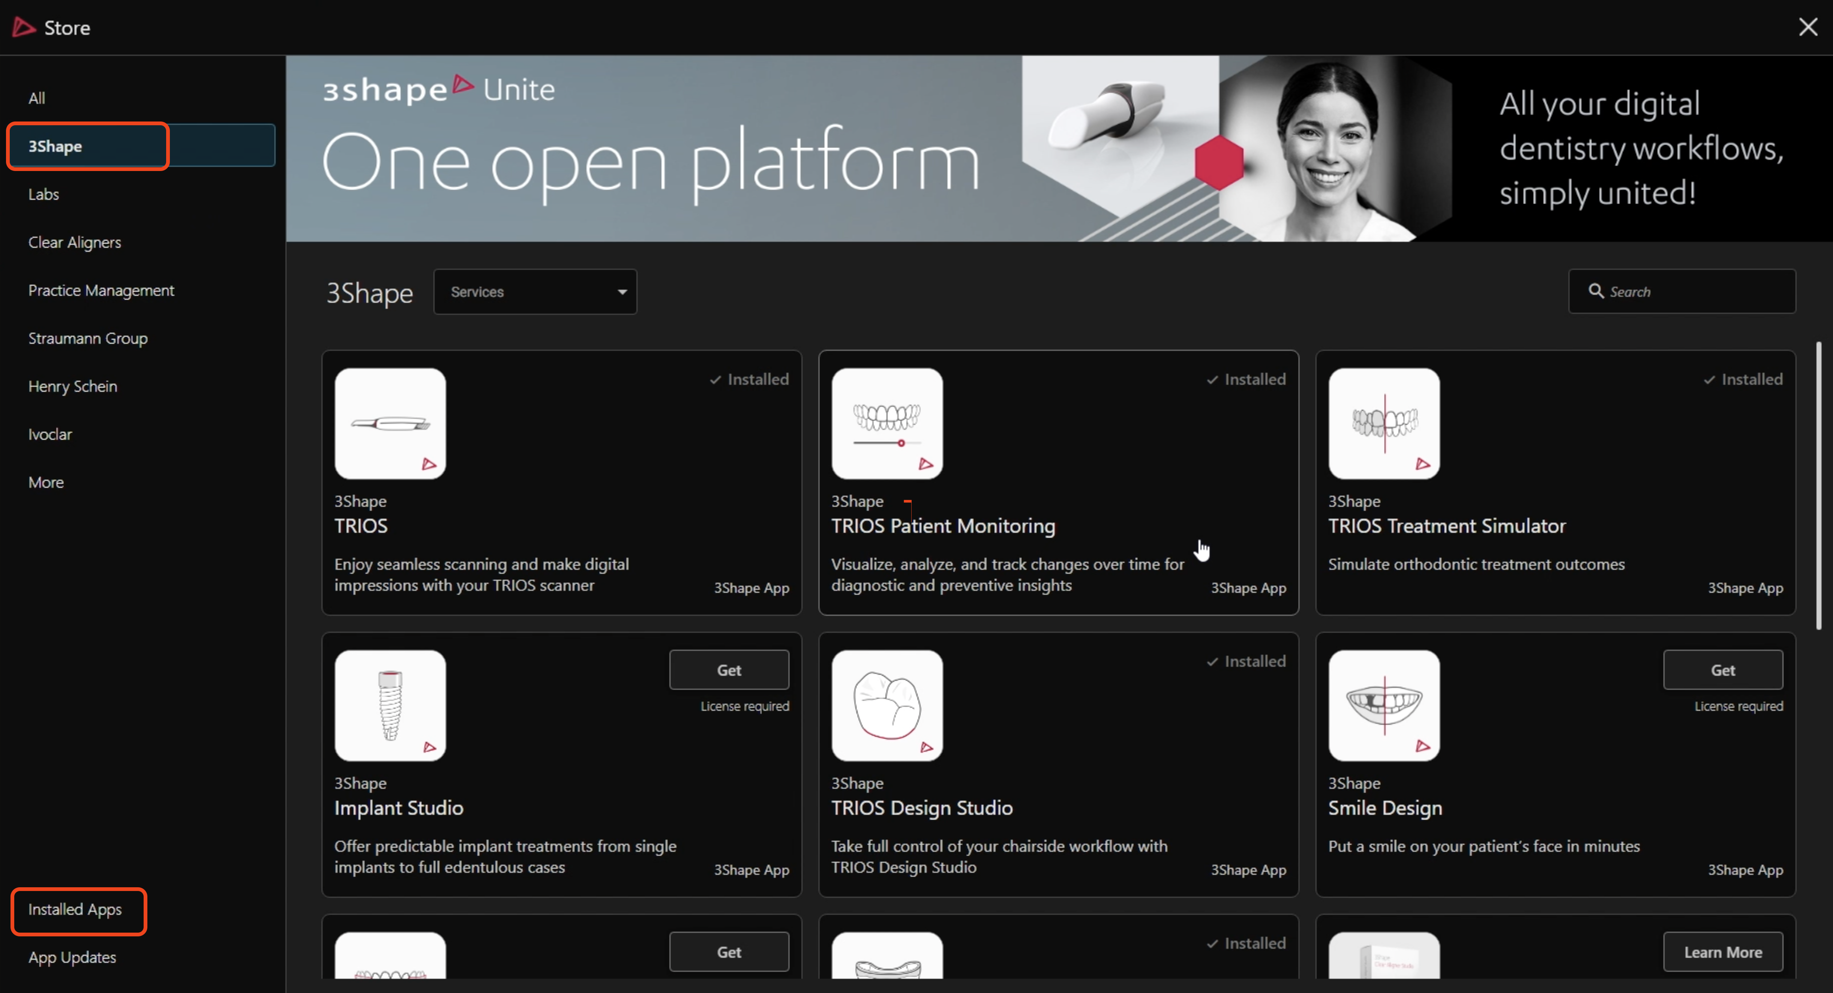
Task: Get the Smile Design app
Action: click(1723, 670)
